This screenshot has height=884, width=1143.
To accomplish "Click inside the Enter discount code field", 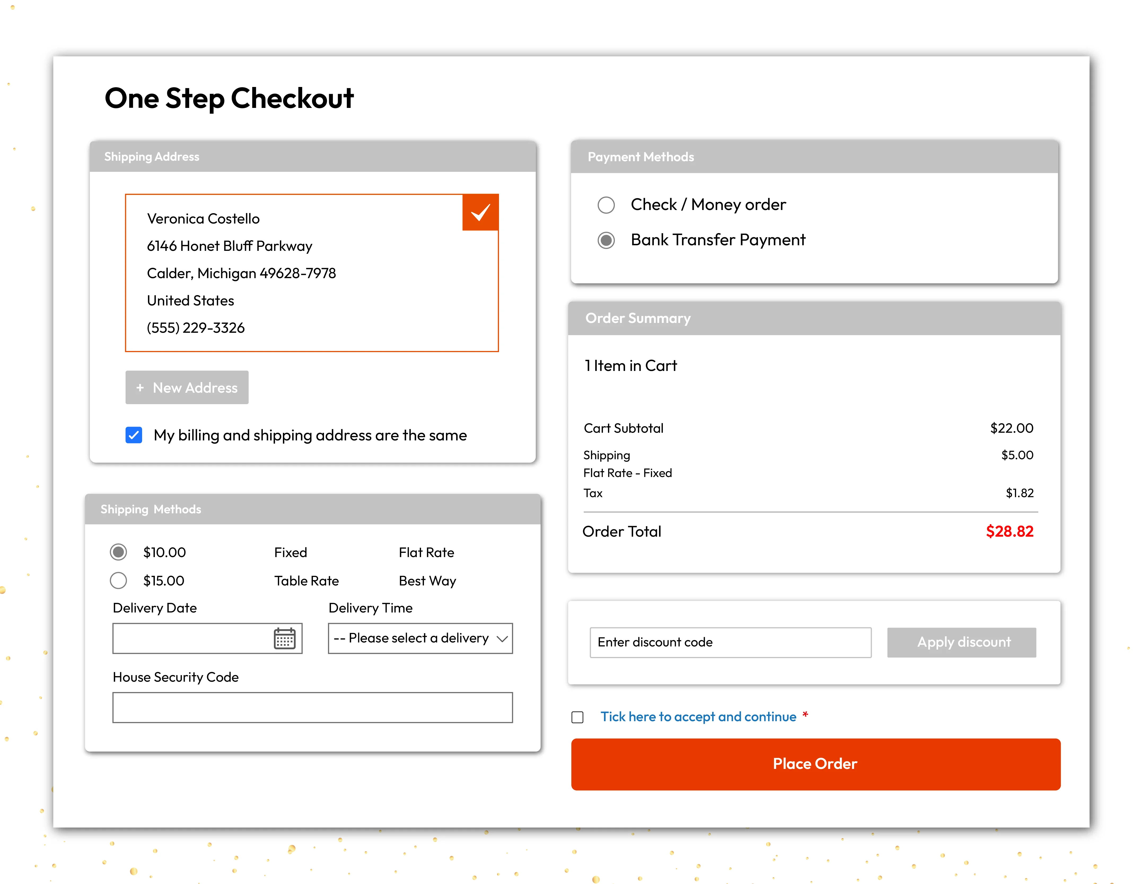I will click(730, 642).
